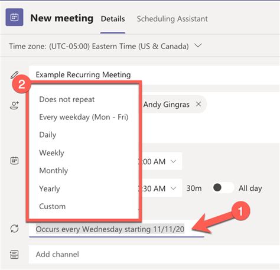Switch to Scheduling Assistant tab
Screen dimensions: 280x270
coord(172,19)
